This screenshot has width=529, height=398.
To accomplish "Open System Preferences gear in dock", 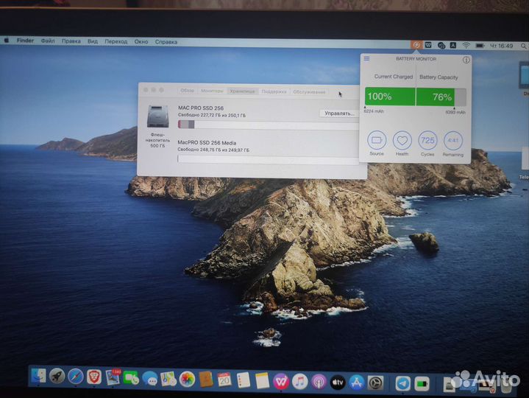I will coord(375,383).
